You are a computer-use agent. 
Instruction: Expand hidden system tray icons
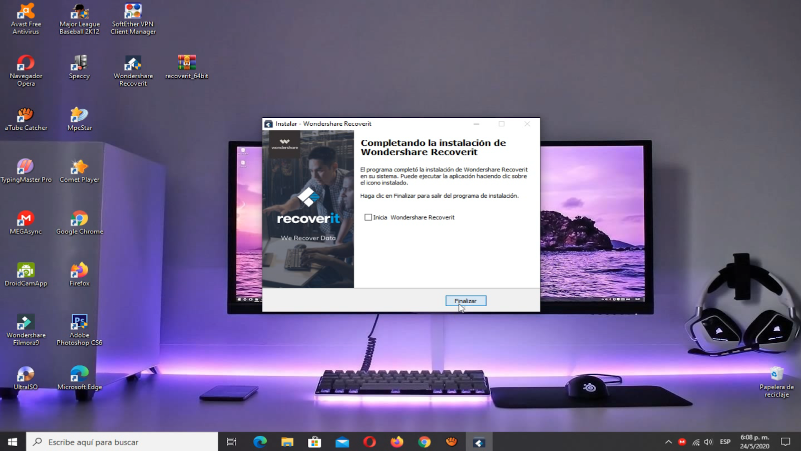(668, 442)
